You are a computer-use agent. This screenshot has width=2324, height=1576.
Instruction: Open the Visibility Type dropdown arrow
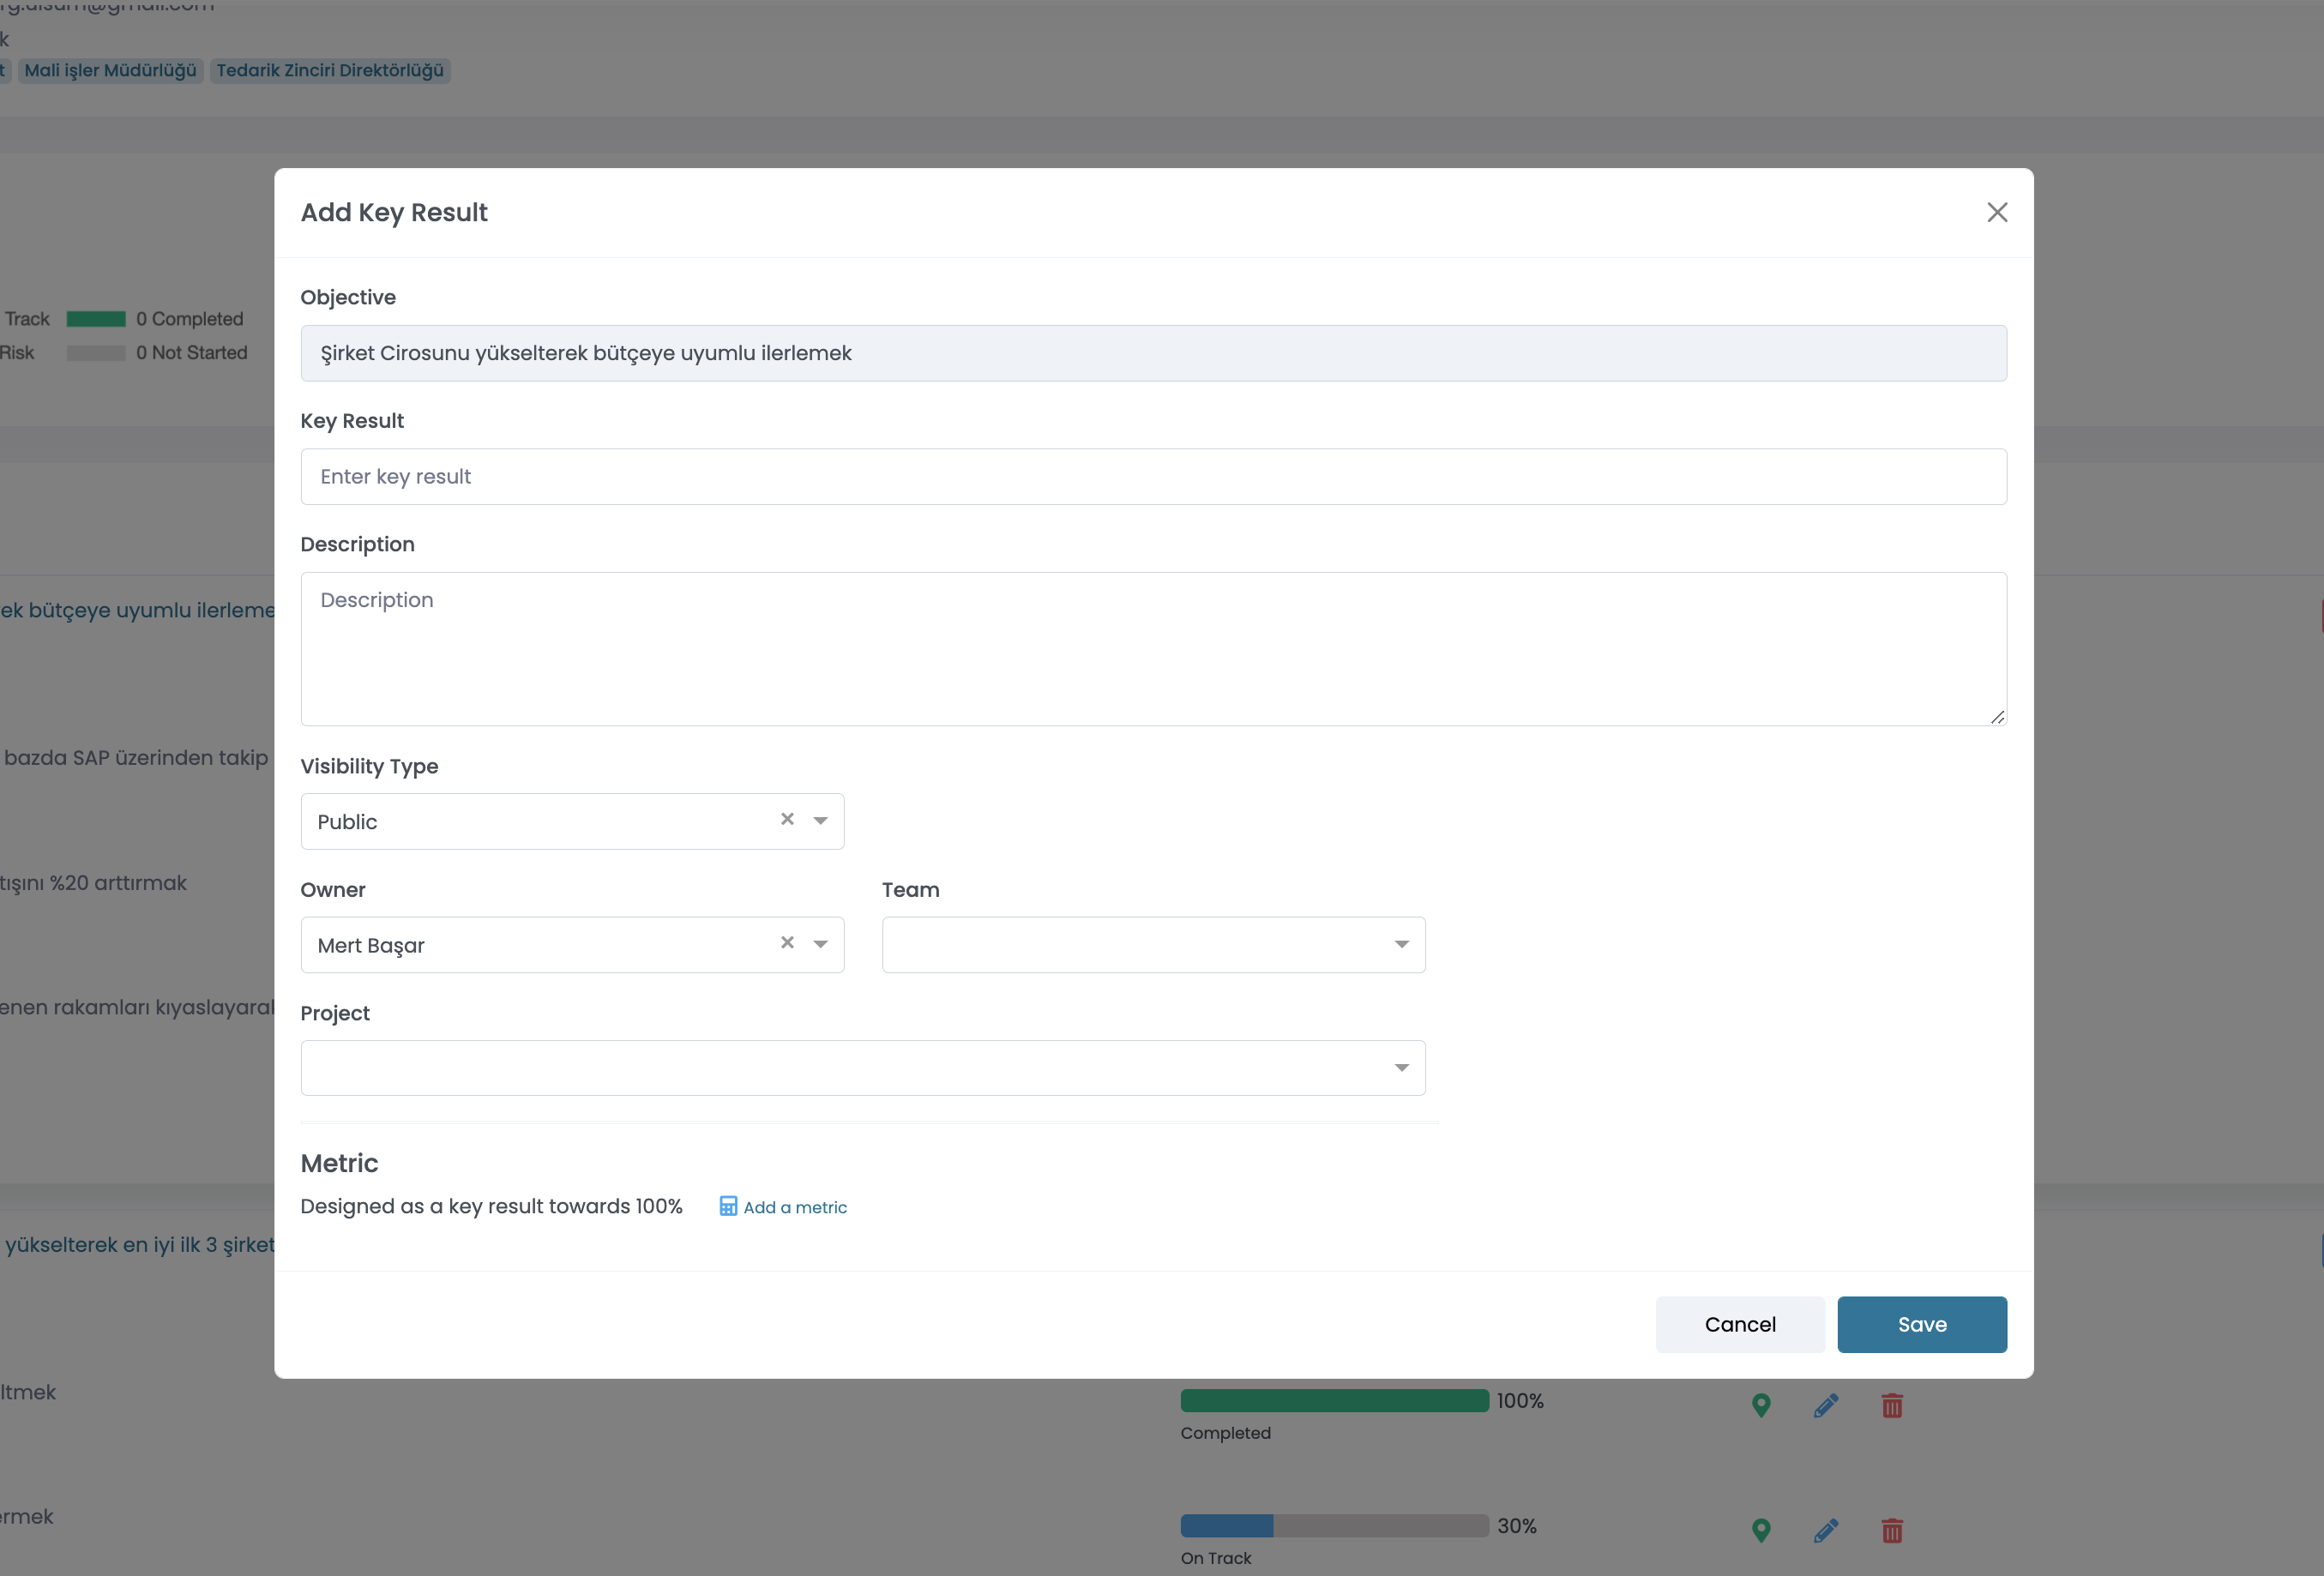pyautogui.click(x=820, y=821)
